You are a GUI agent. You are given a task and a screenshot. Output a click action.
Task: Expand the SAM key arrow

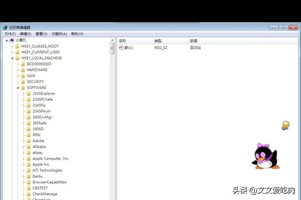(18, 76)
